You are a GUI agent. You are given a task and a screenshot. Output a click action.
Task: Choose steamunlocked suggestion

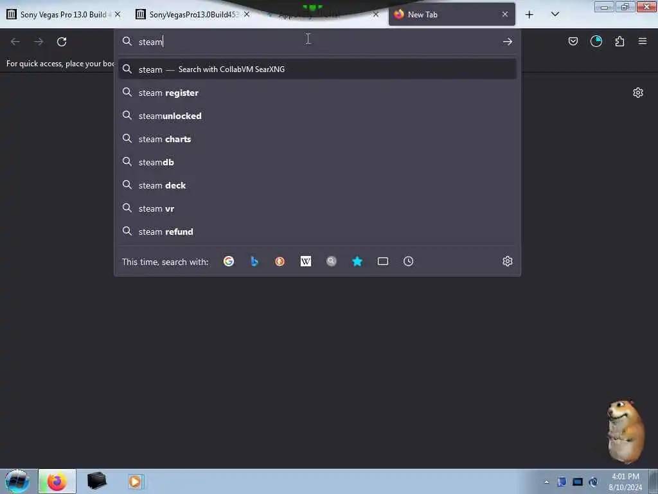[x=317, y=116]
